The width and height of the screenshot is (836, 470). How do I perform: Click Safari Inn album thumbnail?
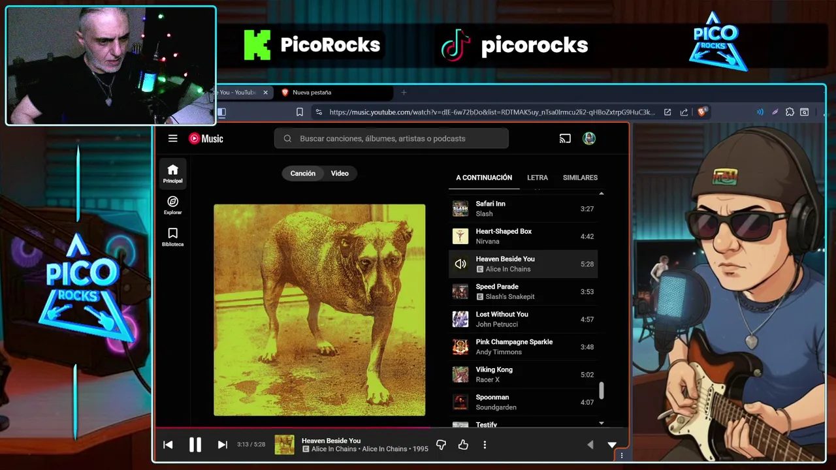tap(460, 209)
